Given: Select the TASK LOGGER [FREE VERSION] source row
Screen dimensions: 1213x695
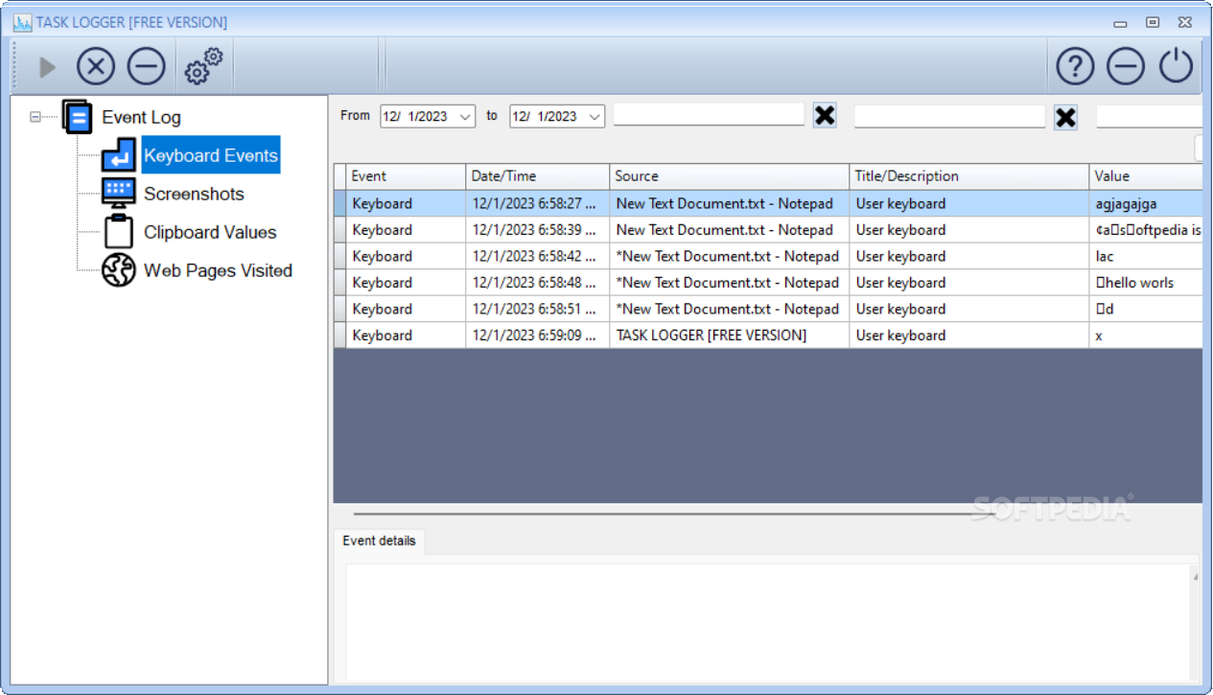Looking at the screenshot, I should click(x=768, y=336).
